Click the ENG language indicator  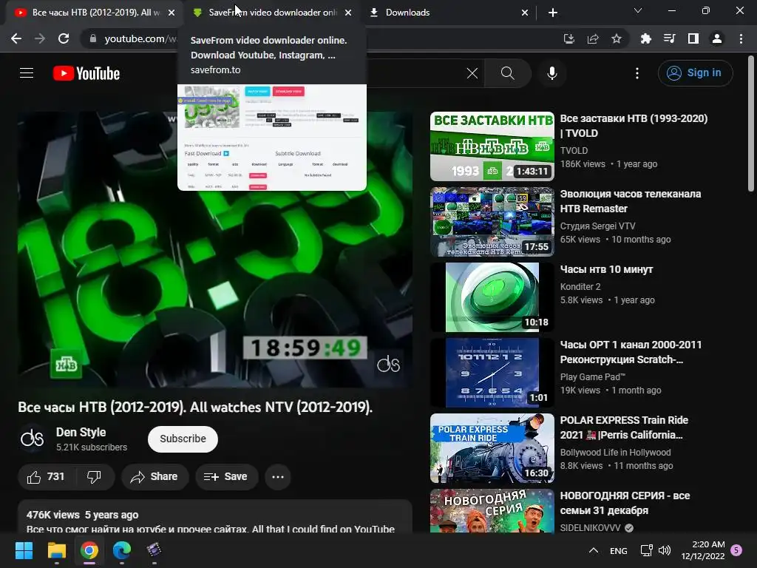[619, 550]
